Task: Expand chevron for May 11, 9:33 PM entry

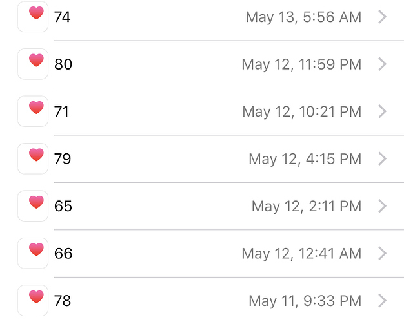Action: pos(382,301)
